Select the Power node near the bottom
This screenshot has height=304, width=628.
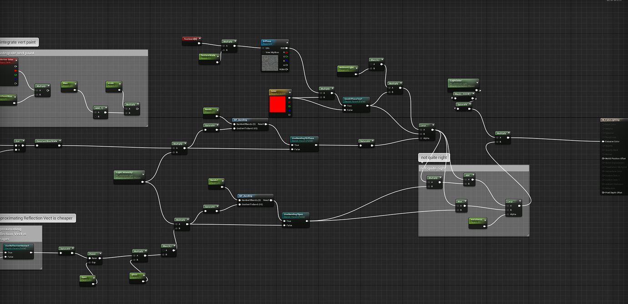click(93, 254)
